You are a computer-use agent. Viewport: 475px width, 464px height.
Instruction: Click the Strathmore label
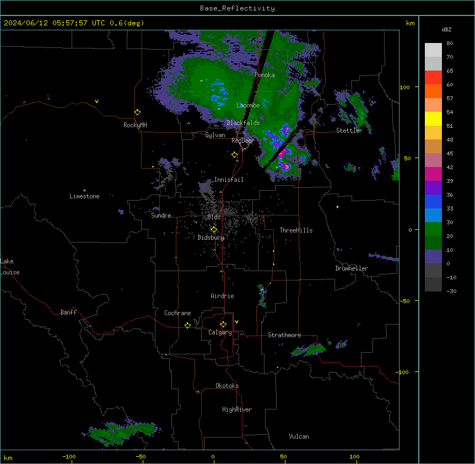[284, 335]
